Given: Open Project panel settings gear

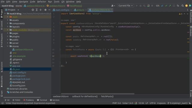Looking at the screenshot, I should coord(45,10).
